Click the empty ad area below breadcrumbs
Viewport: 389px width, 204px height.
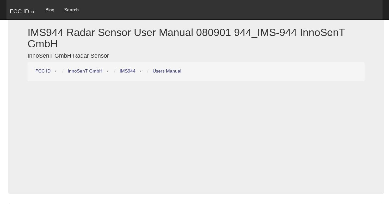196,136
